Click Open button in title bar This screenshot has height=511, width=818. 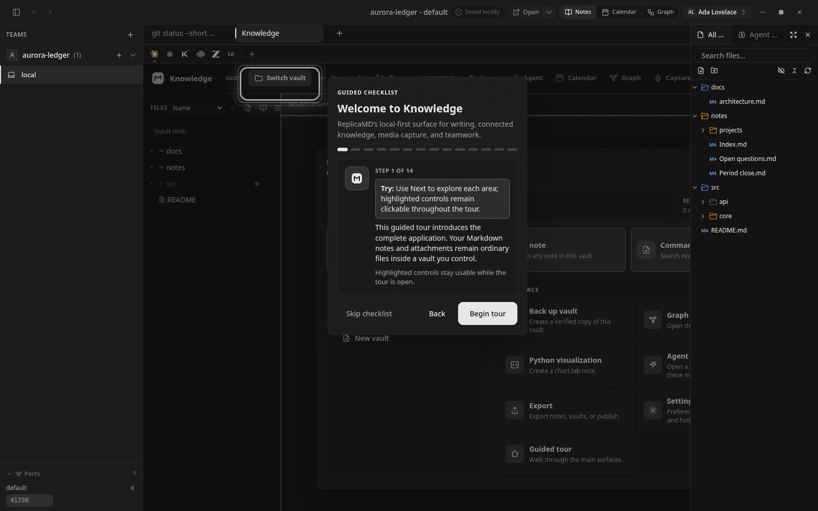coord(526,12)
